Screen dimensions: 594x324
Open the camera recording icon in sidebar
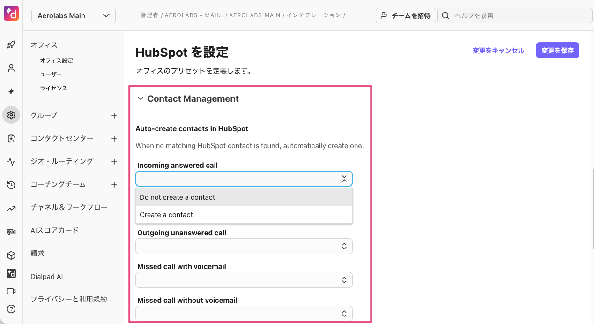click(11, 232)
